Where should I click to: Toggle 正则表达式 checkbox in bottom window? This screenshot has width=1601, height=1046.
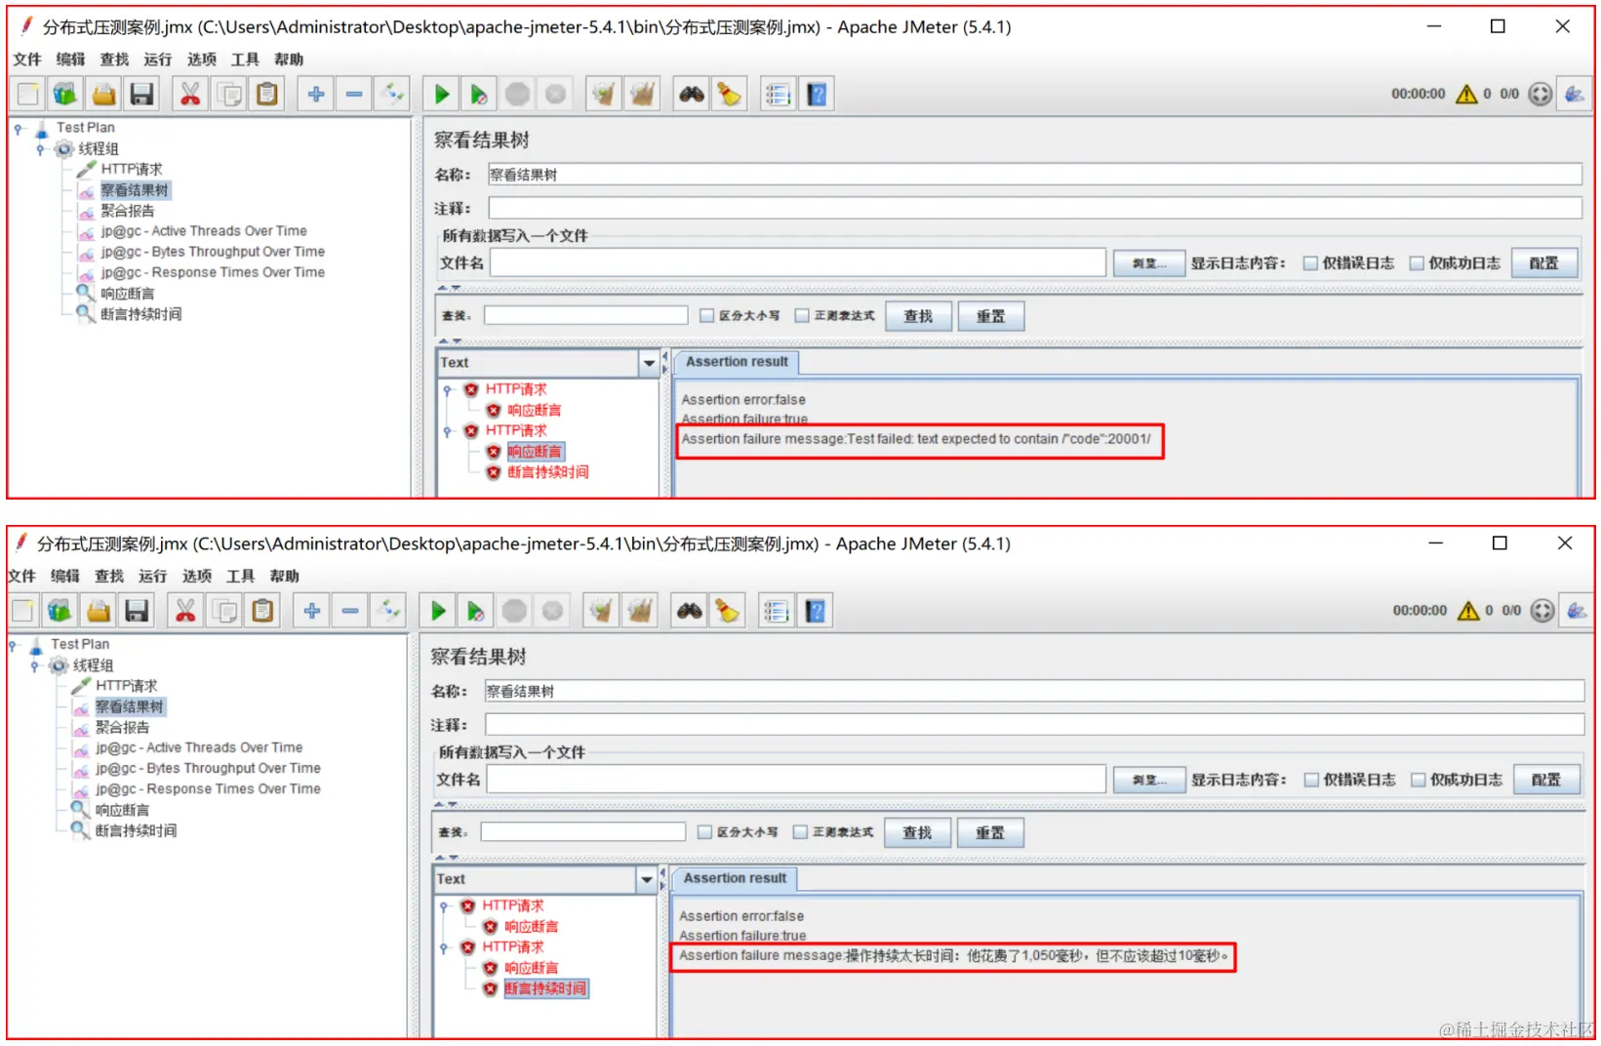tap(800, 832)
